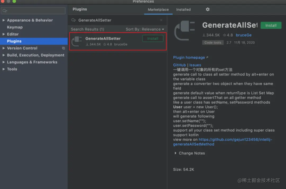286x189 pixels.
Task: Expand the Tools settings section
Action: [3, 69]
